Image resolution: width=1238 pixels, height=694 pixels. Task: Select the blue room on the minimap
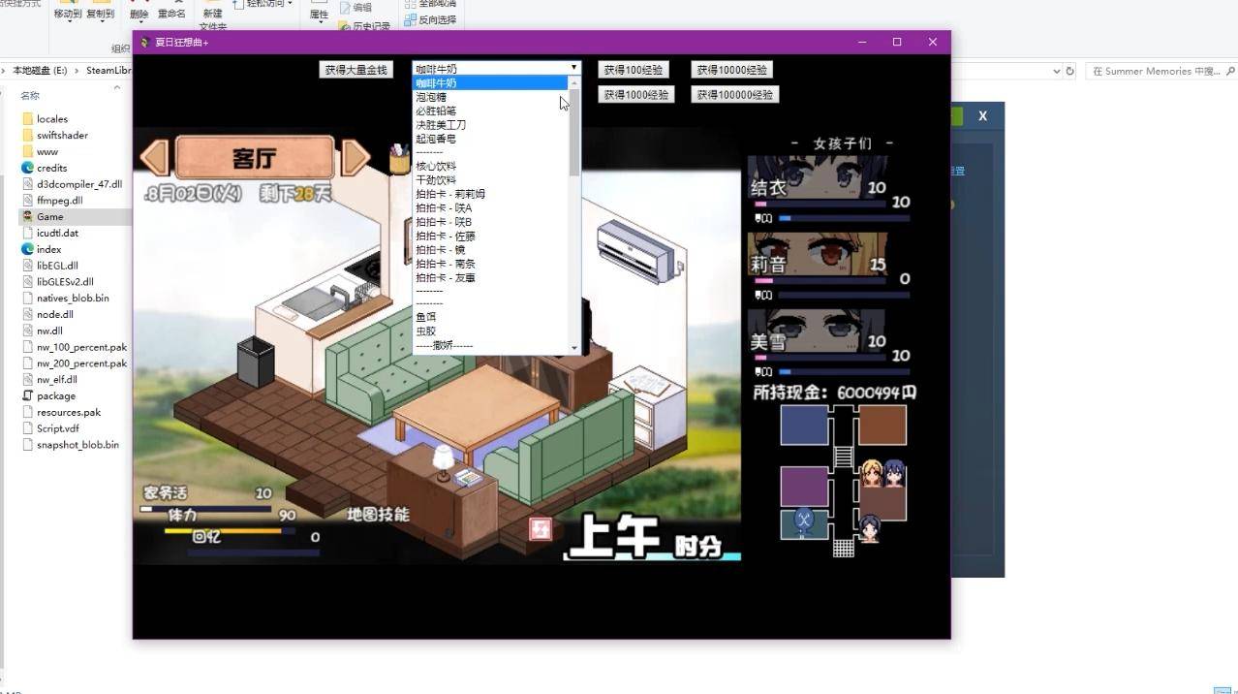point(804,426)
